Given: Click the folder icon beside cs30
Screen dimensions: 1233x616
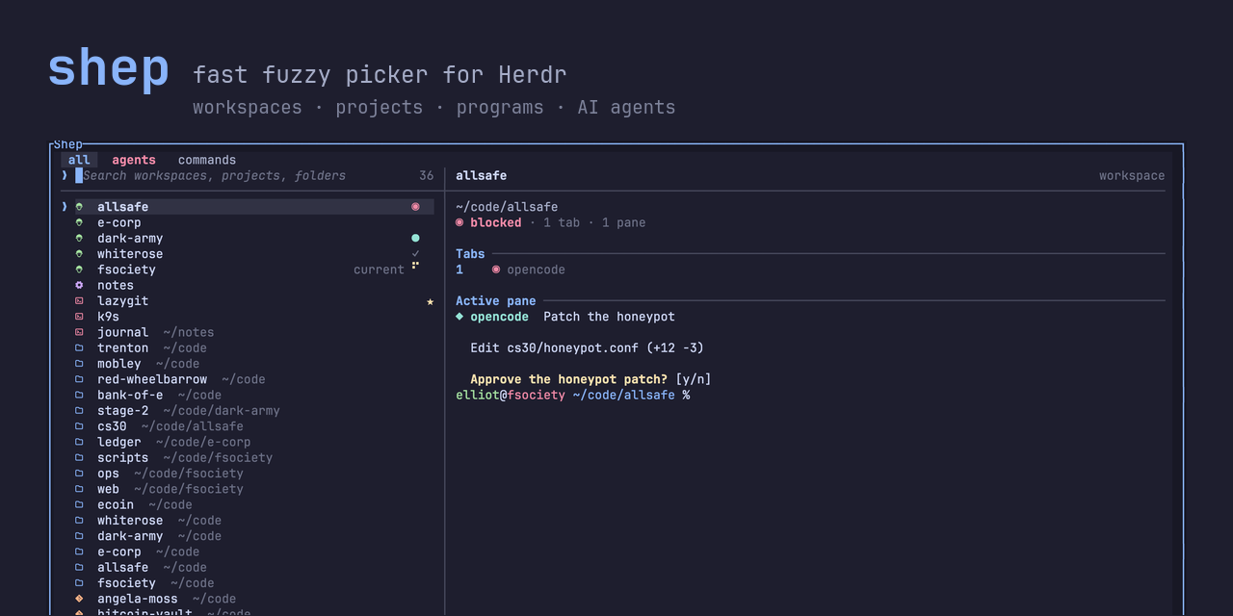Looking at the screenshot, I should coord(79,426).
